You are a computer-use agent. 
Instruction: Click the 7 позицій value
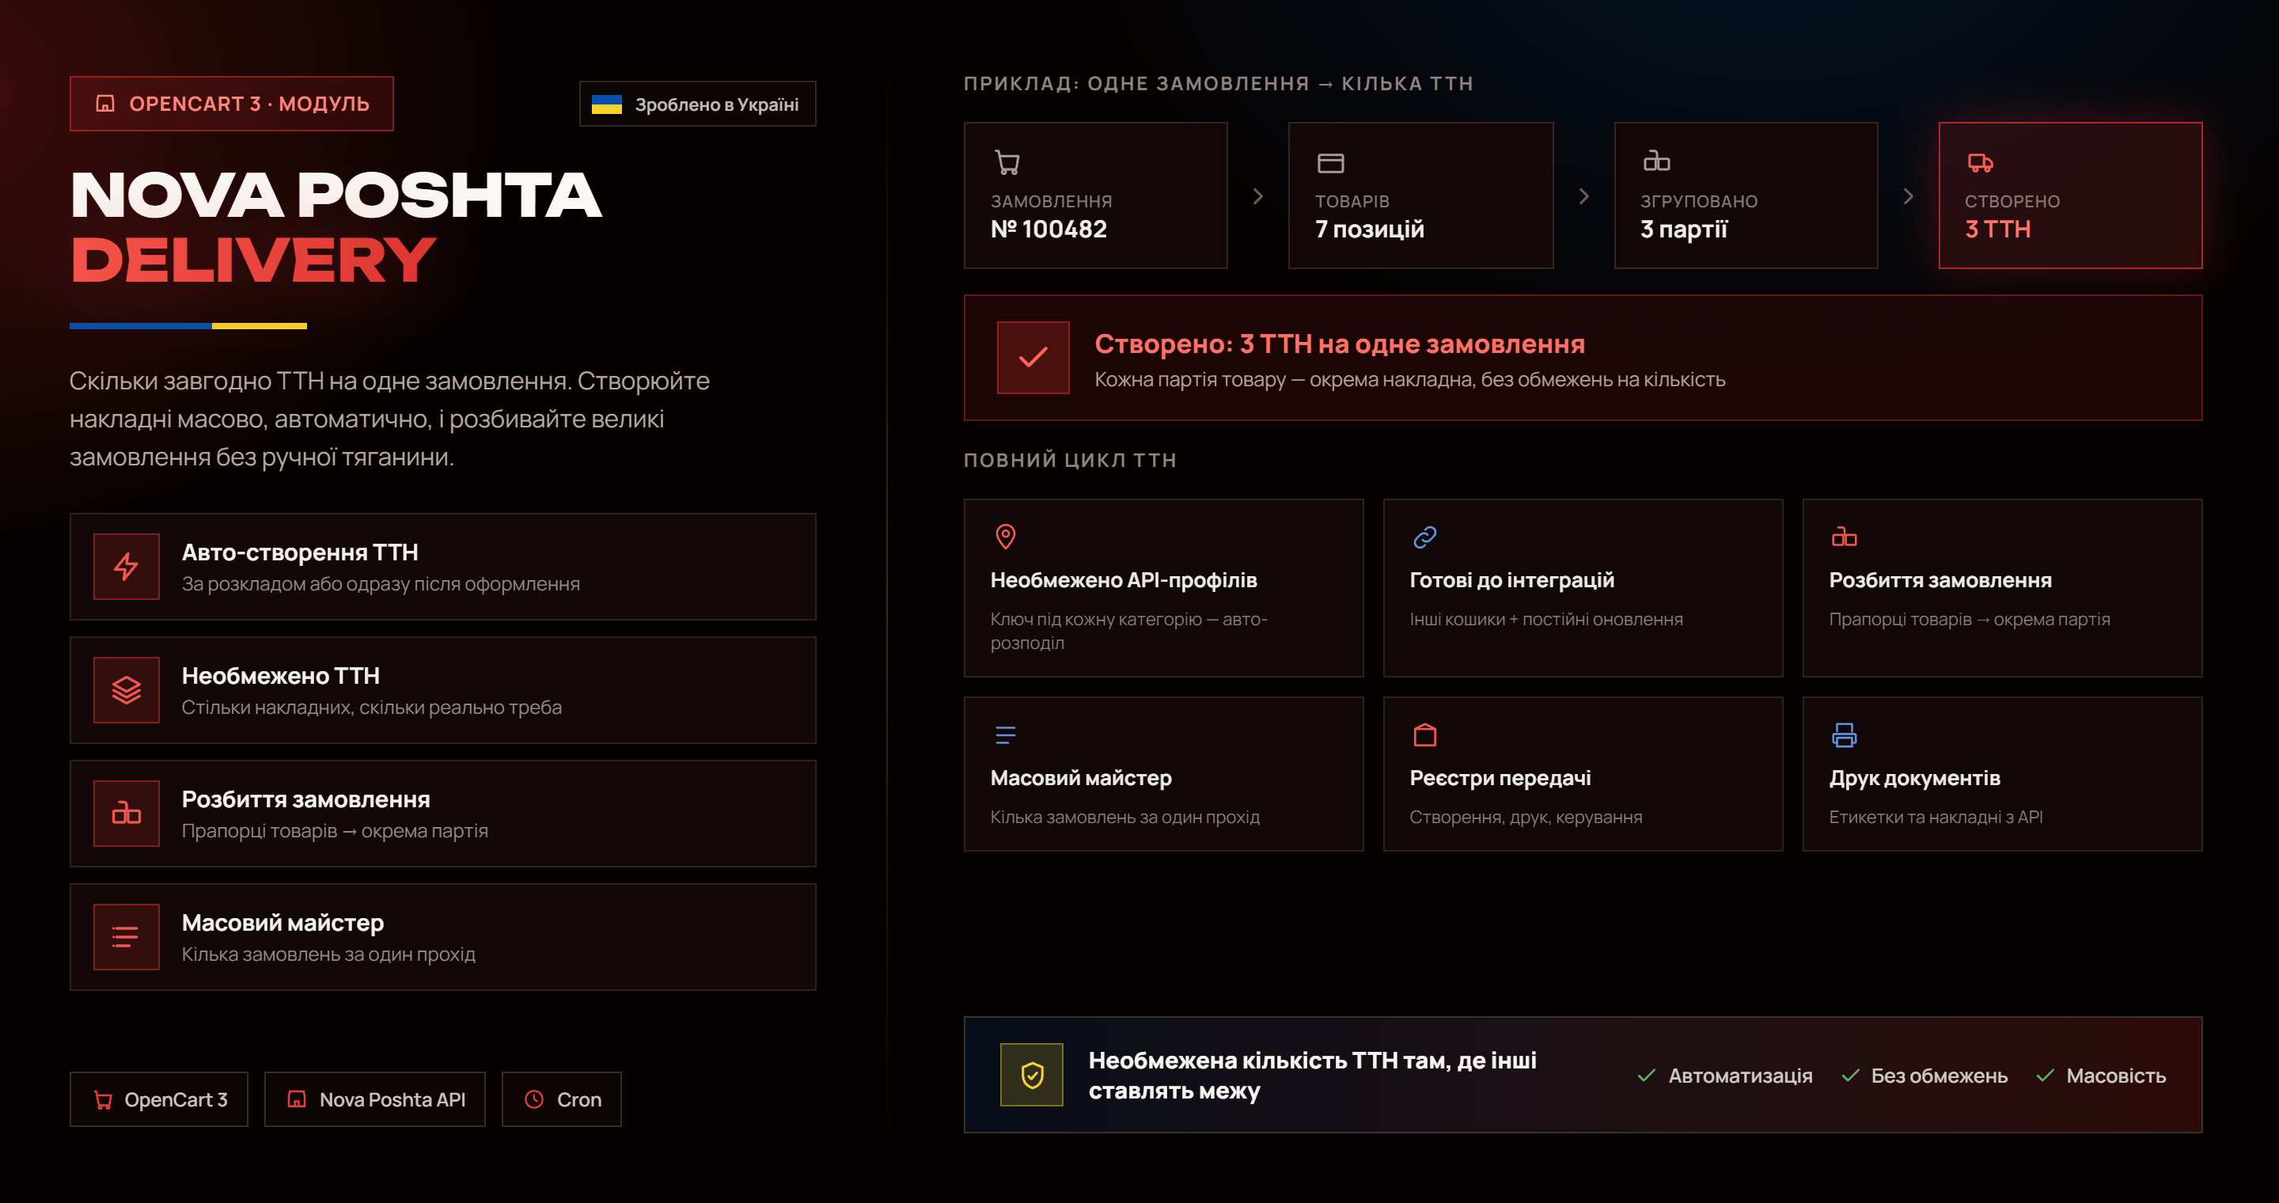1370,229
